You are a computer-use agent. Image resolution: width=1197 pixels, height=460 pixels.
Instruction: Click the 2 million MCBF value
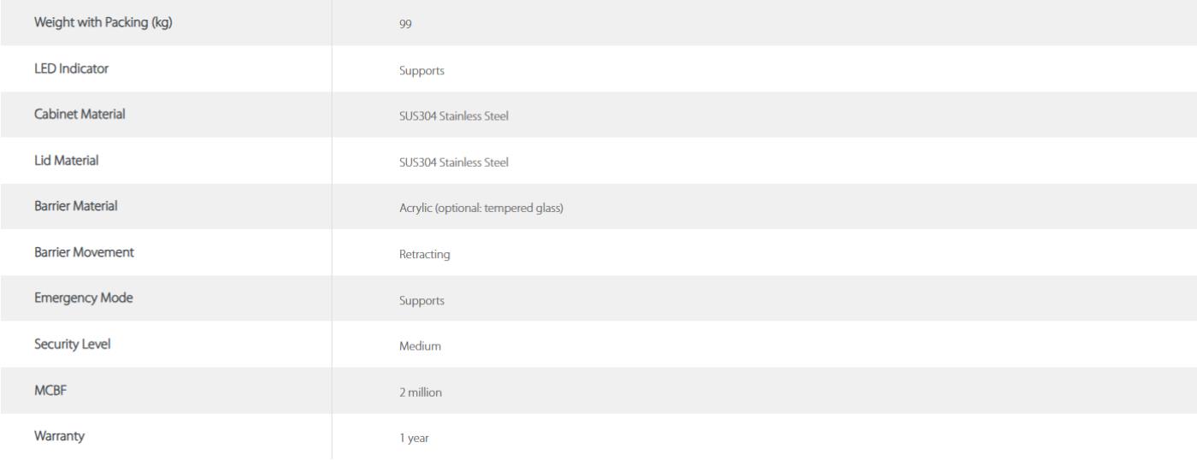coord(420,394)
